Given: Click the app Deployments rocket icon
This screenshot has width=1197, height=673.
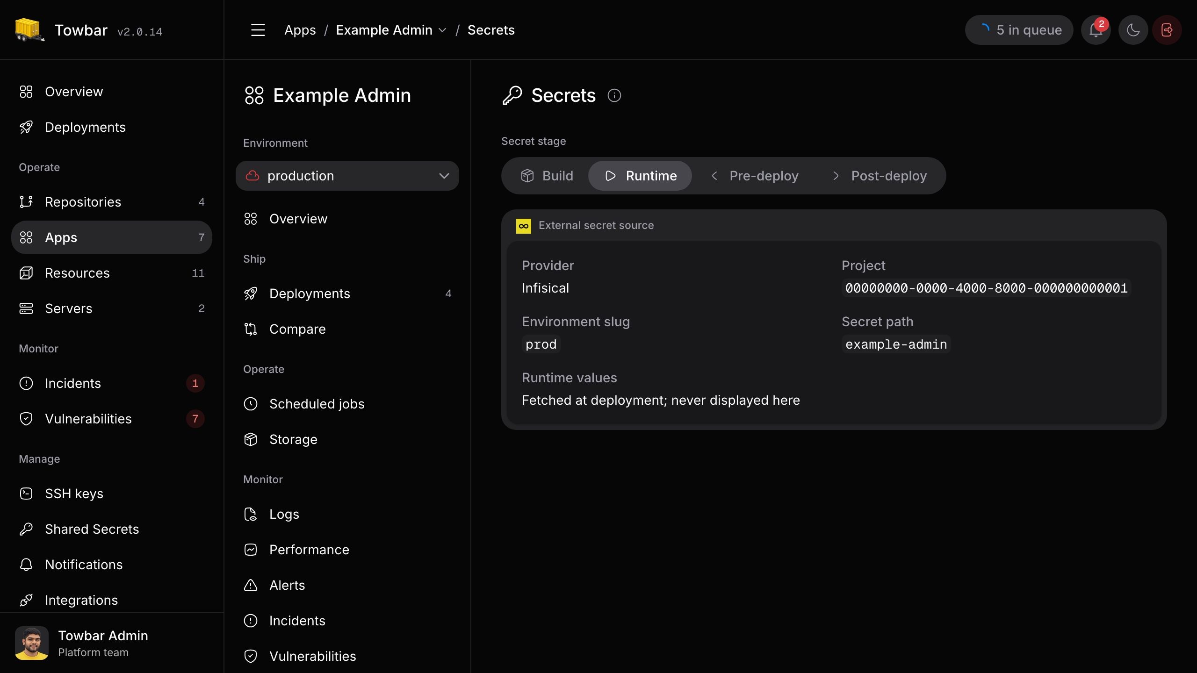Looking at the screenshot, I should click(251, 294).
